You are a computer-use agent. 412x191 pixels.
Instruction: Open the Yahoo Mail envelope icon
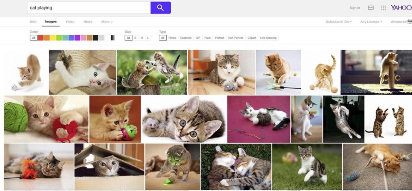[x=371, y=8]
